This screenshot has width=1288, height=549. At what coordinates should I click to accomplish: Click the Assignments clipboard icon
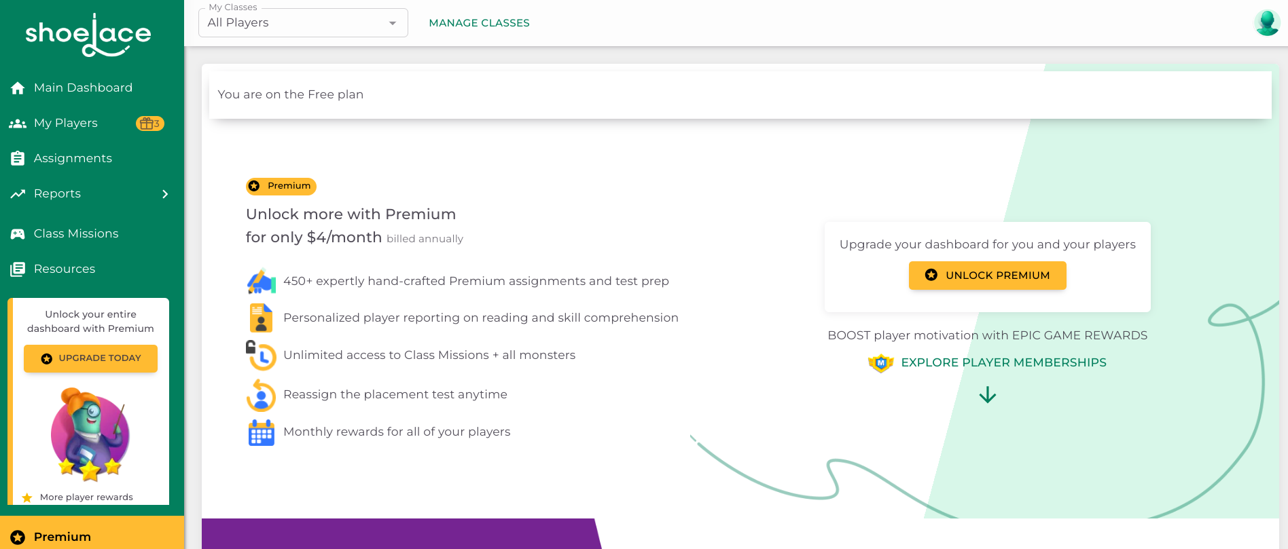18,158
